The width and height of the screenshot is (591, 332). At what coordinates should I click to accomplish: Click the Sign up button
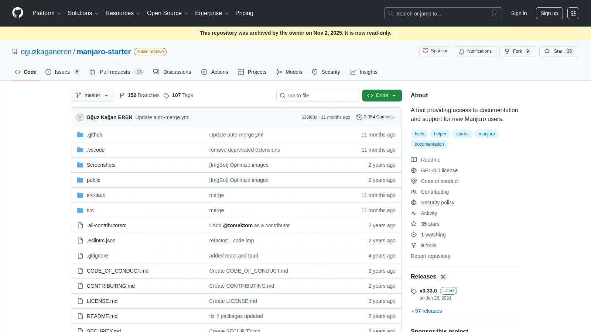coord(549,13)
